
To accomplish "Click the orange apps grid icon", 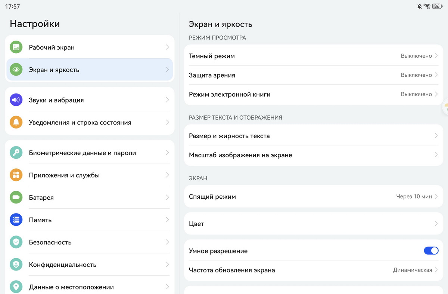I will point(16,175).
